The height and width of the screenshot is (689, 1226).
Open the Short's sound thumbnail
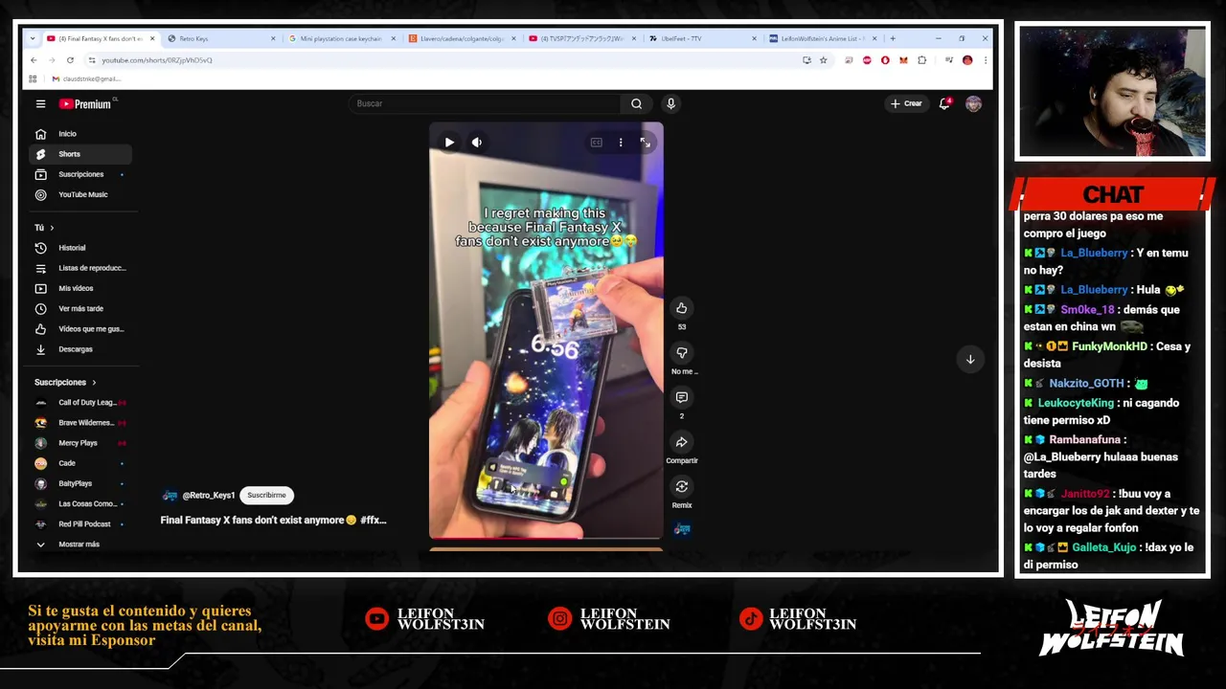pos(682,528)
